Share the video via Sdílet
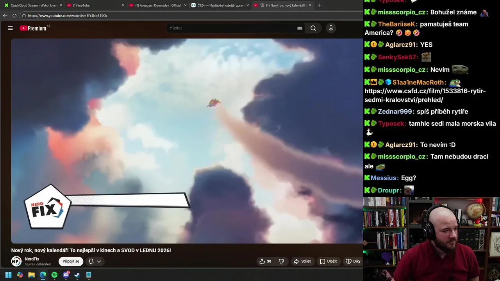500x281 pixels. click(x=302, y=261)
